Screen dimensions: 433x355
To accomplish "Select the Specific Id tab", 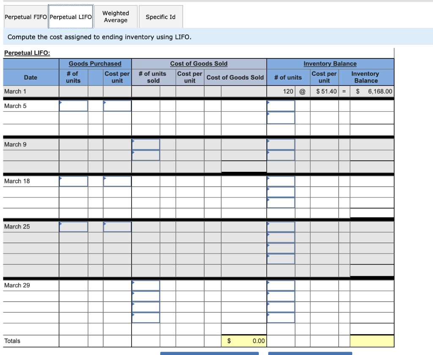I will (x=161, y=17).
